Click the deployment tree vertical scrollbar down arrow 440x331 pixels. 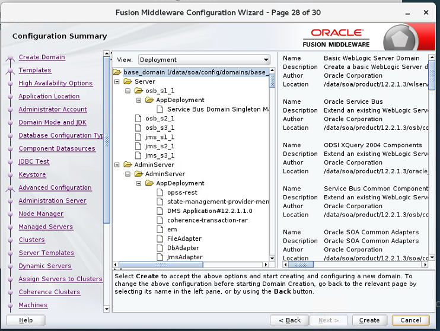[x=272, y=258]
